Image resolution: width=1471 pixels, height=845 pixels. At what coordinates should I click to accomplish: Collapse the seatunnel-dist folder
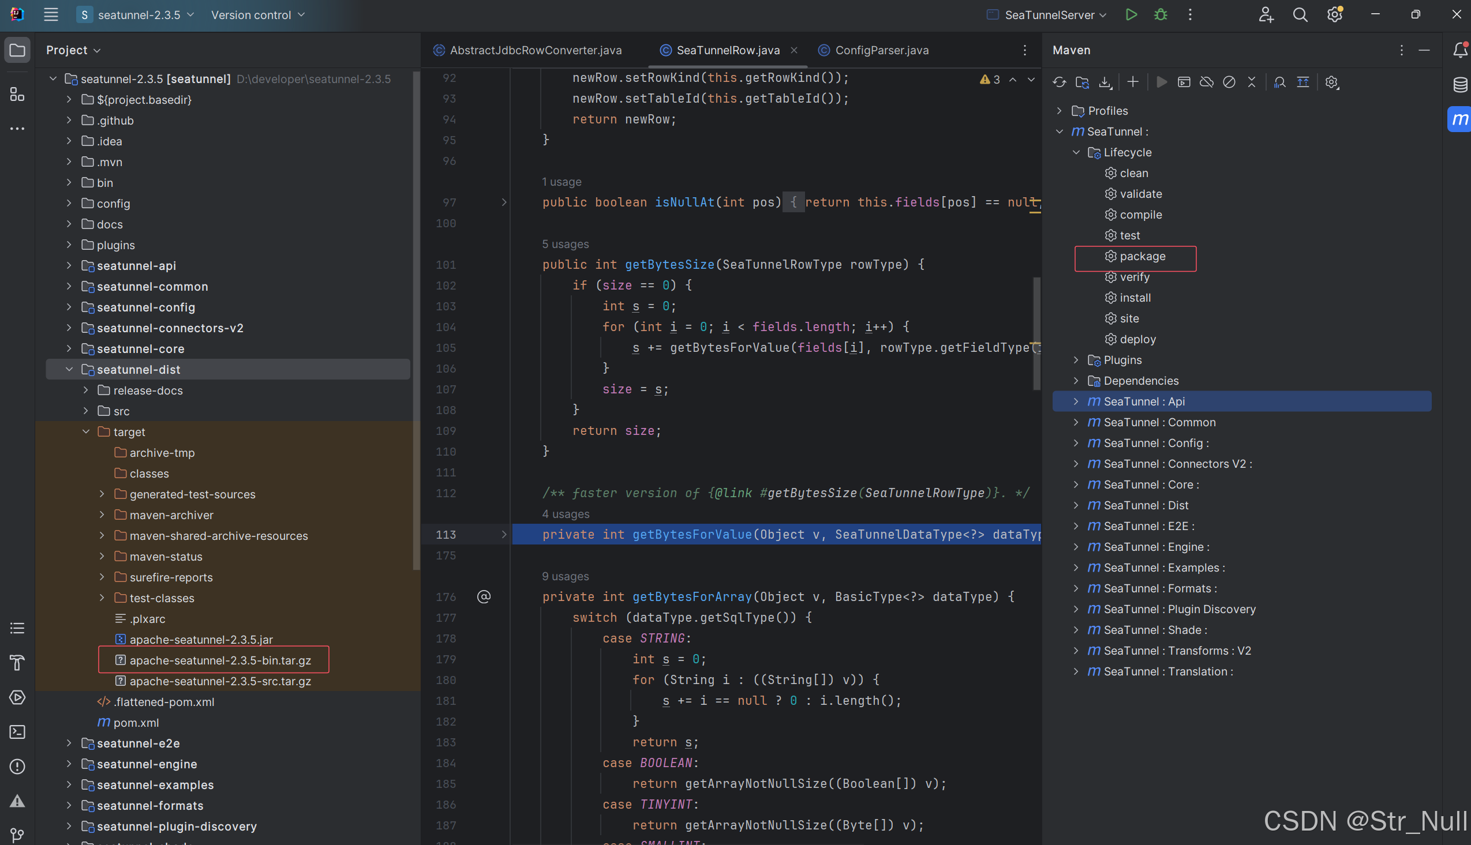[69, 369]
